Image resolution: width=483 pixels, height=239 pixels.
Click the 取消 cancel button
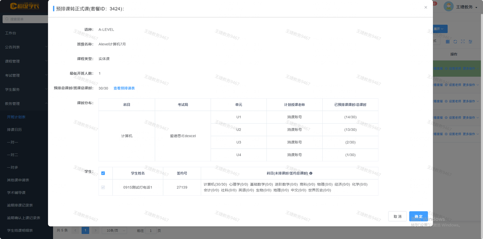pyautogui.click(x=397, y=216)
